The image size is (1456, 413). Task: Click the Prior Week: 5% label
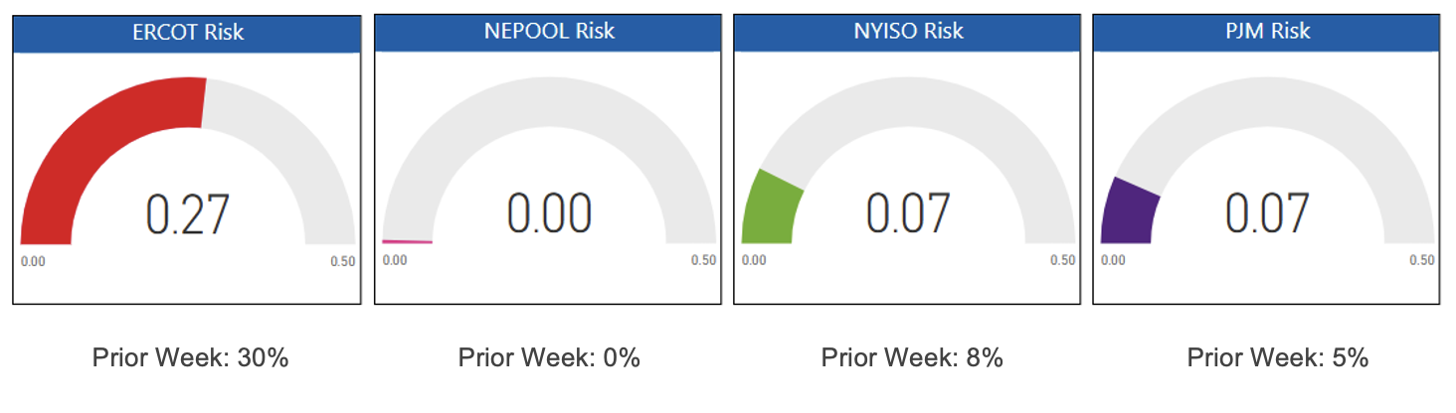tap(1277, 357)
